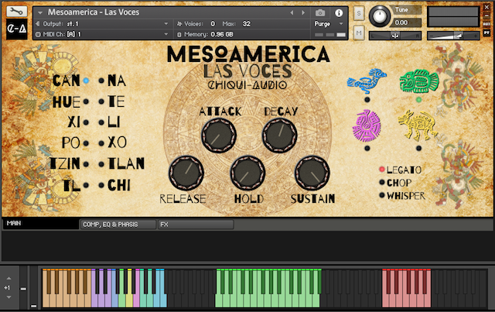Screen dimensions: 495x312
Task: Select the green glyph icon
Action: tap(417, 81)
